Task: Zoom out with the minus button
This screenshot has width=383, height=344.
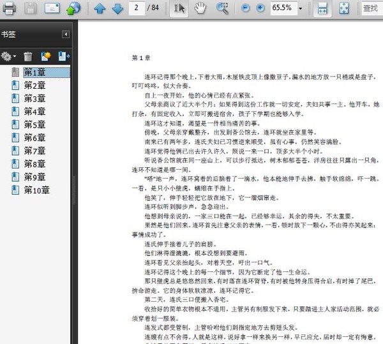Action: pyautogui.click(x=245, y=8)
